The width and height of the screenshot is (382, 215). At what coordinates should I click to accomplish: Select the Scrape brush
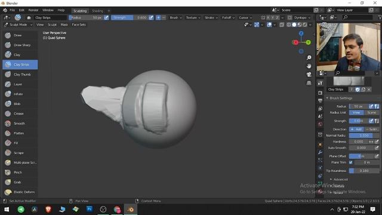pyautogui.click(x=20, y=153)
